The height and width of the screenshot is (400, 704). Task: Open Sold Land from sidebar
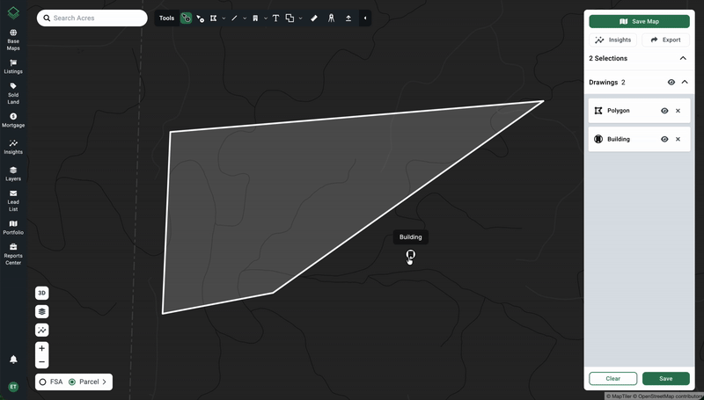pos(13,93)
